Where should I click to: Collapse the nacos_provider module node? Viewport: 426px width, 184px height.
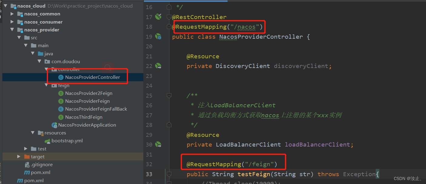tap(12, 30)
